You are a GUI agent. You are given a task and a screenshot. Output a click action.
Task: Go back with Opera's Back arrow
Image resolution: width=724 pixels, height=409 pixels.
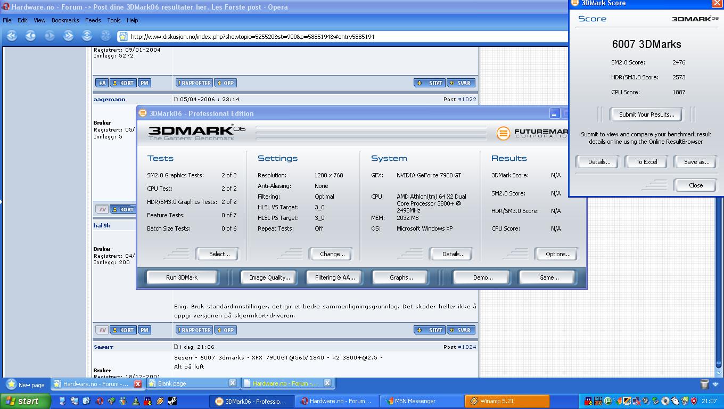pyautogui.click(x=30, y=36)
